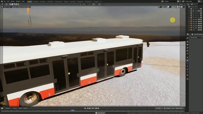Toggle snapping magnet icon
This screenshot has height=114, width=203.
click(93, 4)
